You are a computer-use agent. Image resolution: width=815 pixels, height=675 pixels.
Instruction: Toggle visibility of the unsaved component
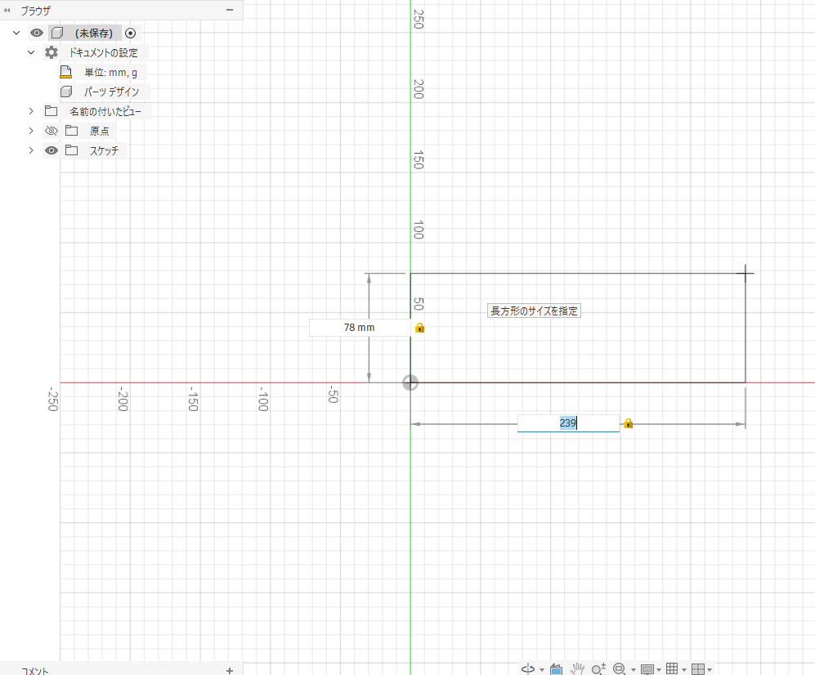tap(37, 33)
